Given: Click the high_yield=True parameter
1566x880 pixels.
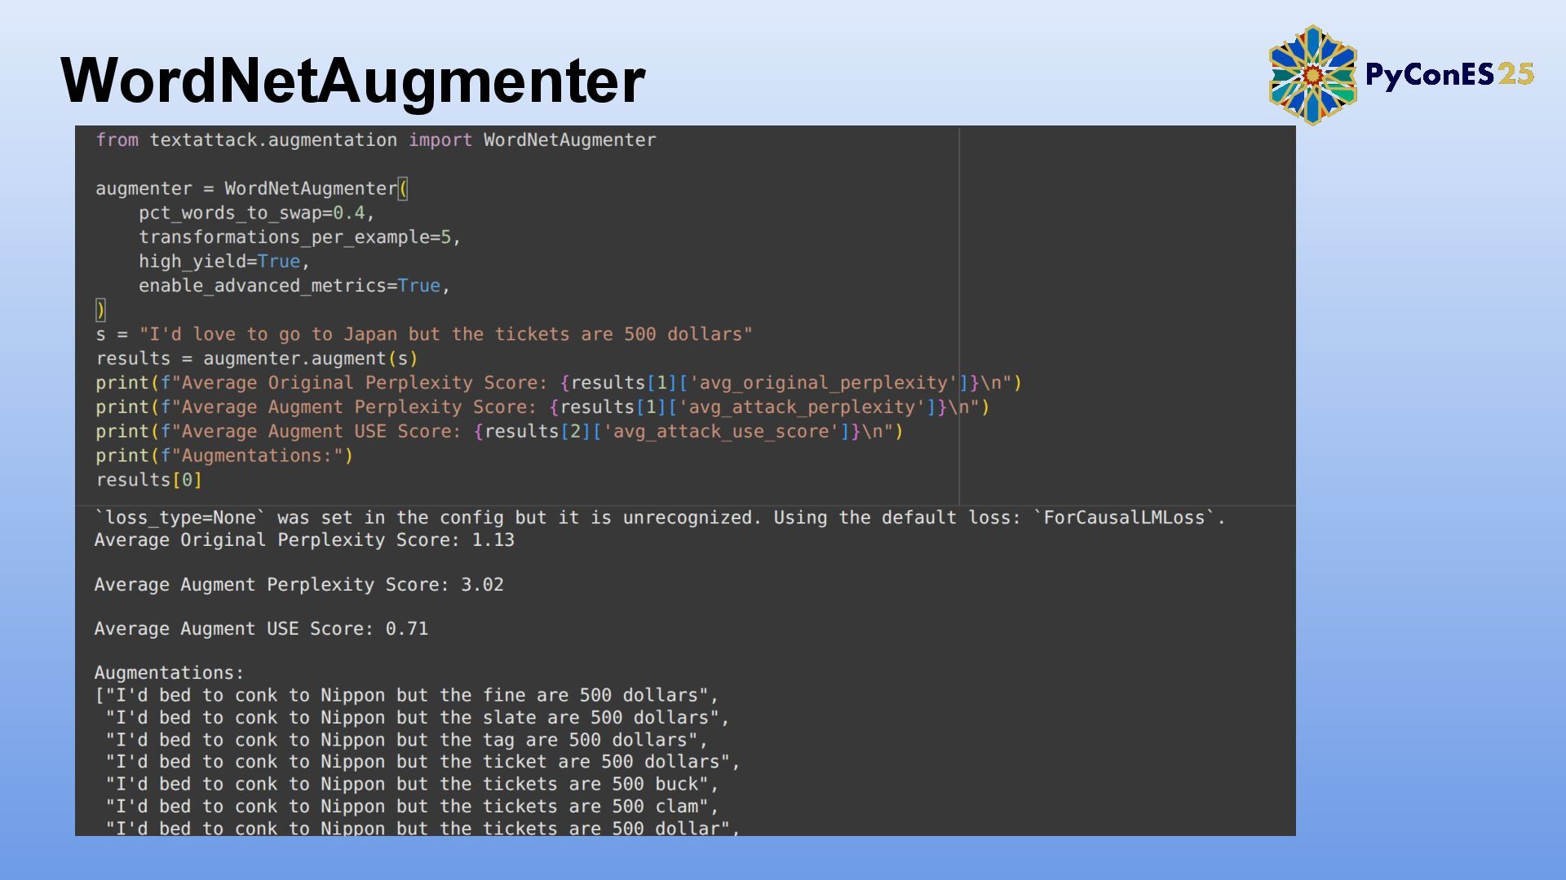Looking at the screenshot, I should pos(223,262).
